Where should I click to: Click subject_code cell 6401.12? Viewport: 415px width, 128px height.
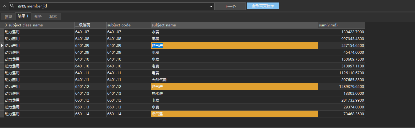tap(128, 87)
